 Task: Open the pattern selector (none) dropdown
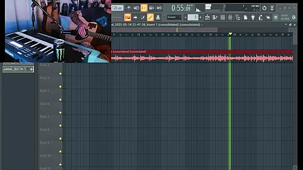[174, 17]
